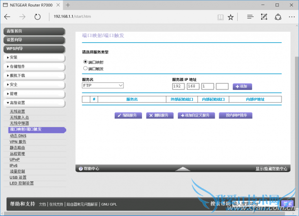Open the 流量控制 link

17,171
